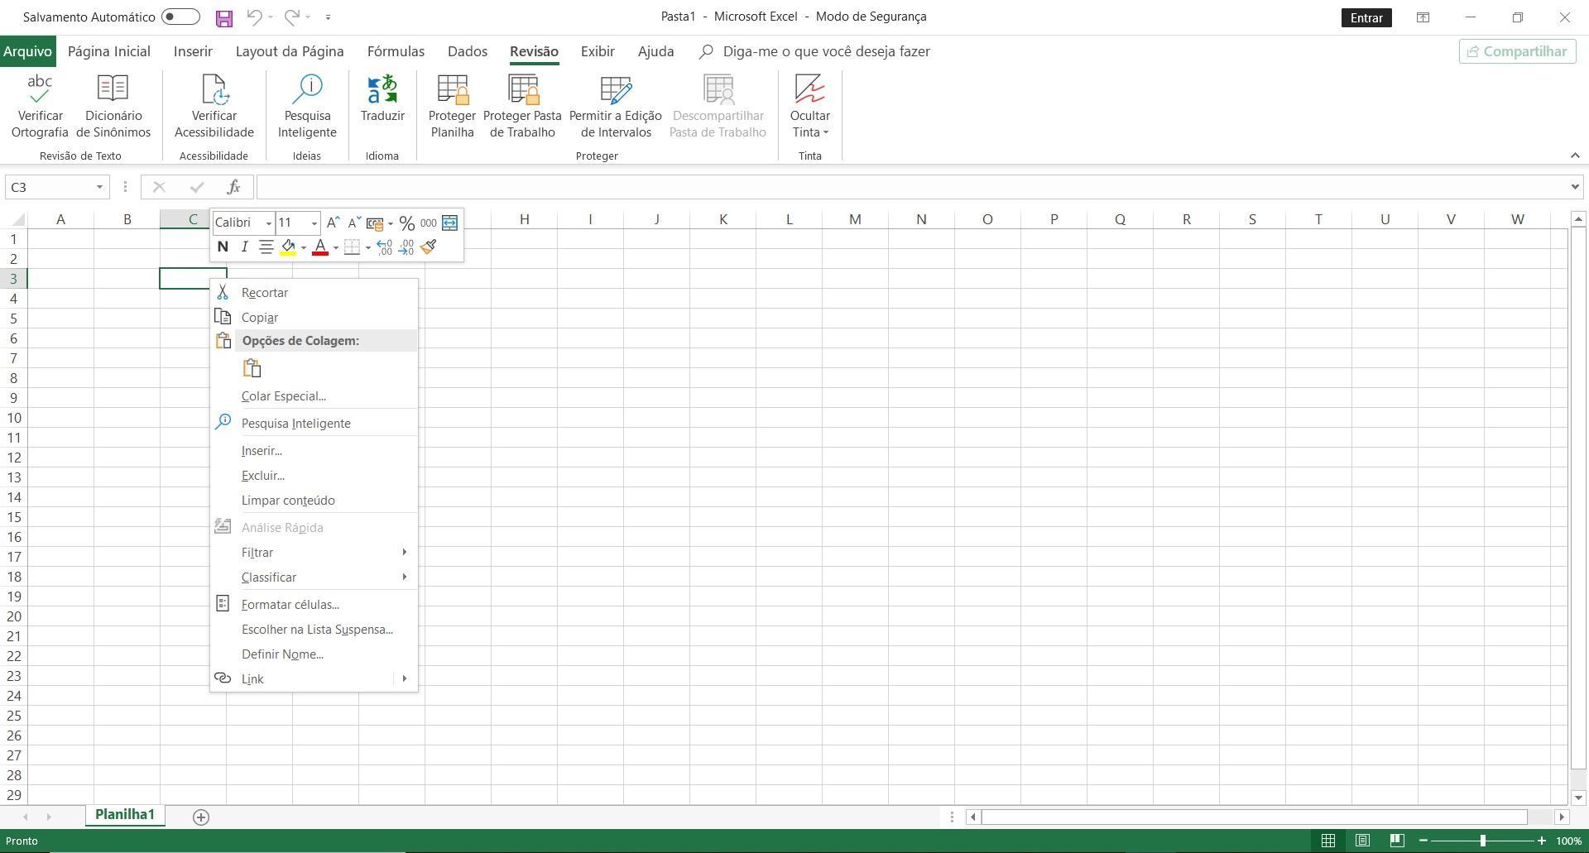Open borders dropdown arrow in mini toolbar
Viewport: 1589px width, 853px height.
click(x=367, y=247)
